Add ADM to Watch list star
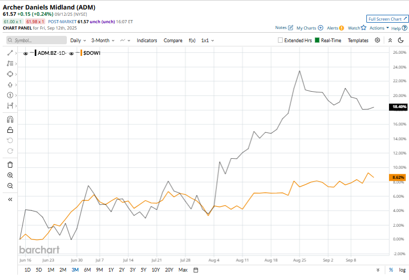409x280 pixels. pyautogui.click(x=364, y=28)
